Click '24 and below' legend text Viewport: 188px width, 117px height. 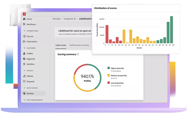click(x=116, y=86)
